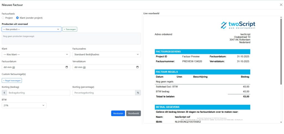Image resolution: width=284 pixels, height=134 pixels.
Task: Click the + Toevoegen product button
Action: point(70,29)
